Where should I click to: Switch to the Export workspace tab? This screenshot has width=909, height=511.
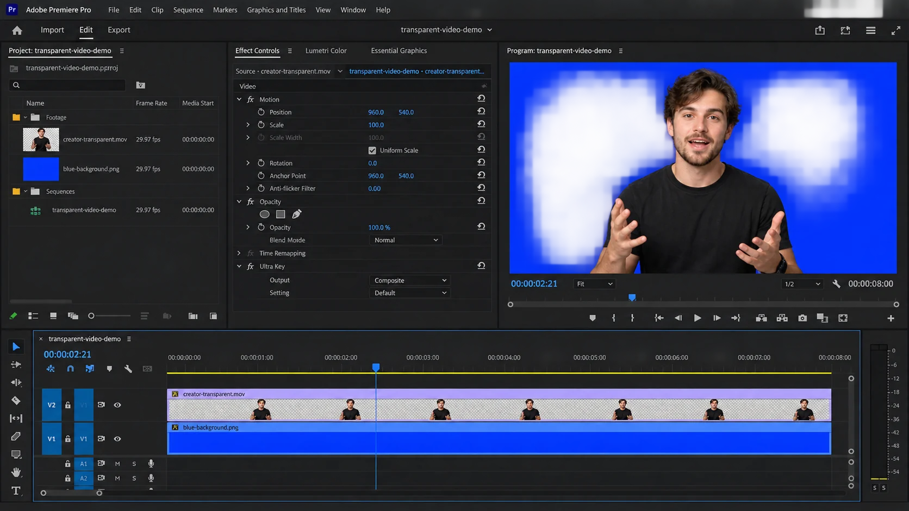coord(119,30)
